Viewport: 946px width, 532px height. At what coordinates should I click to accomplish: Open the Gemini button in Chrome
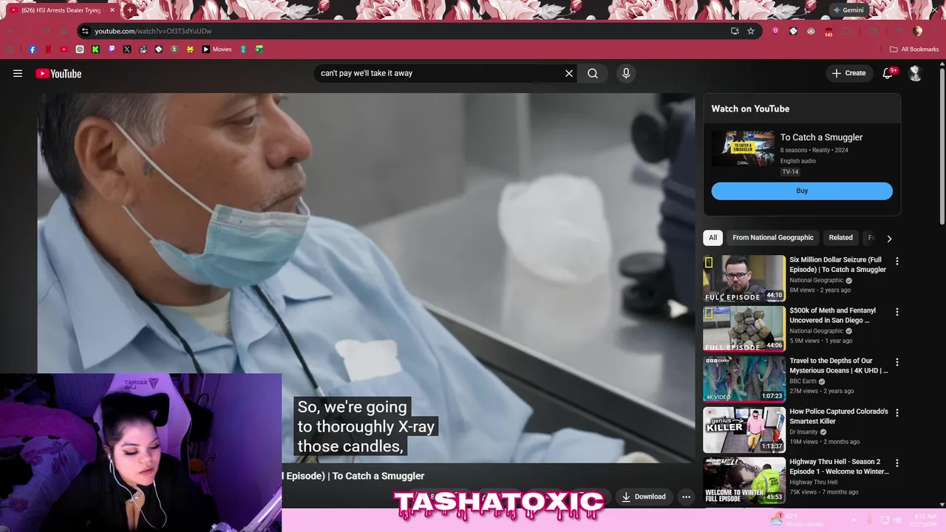[848, 10]
